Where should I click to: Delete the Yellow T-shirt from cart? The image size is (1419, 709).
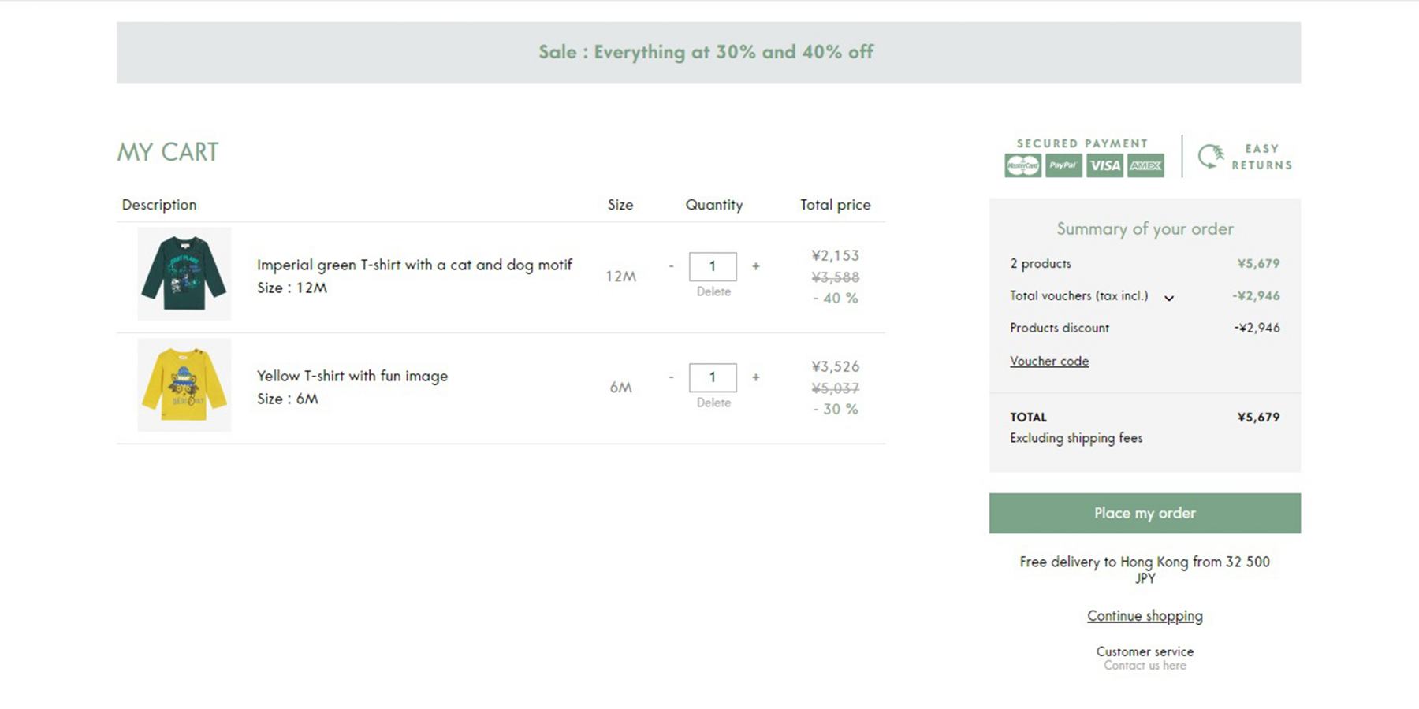click(x=713, y=403)
